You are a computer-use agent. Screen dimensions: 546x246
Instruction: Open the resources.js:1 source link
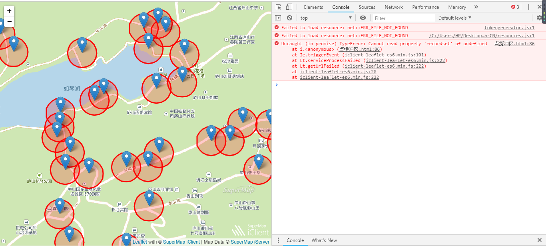482,36
